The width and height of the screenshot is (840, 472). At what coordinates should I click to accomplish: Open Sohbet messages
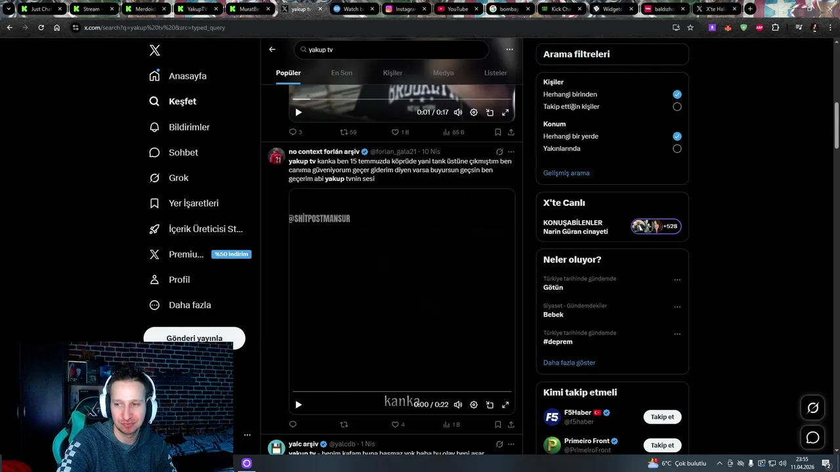click(x=173, y=152)
